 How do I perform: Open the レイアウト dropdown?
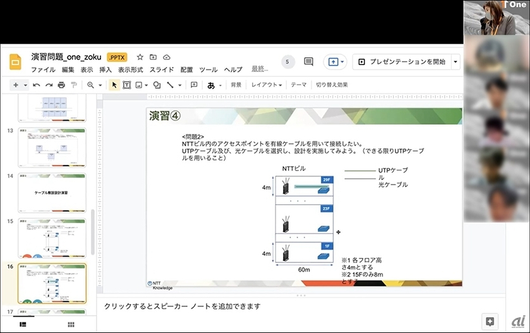coord(267,85)
